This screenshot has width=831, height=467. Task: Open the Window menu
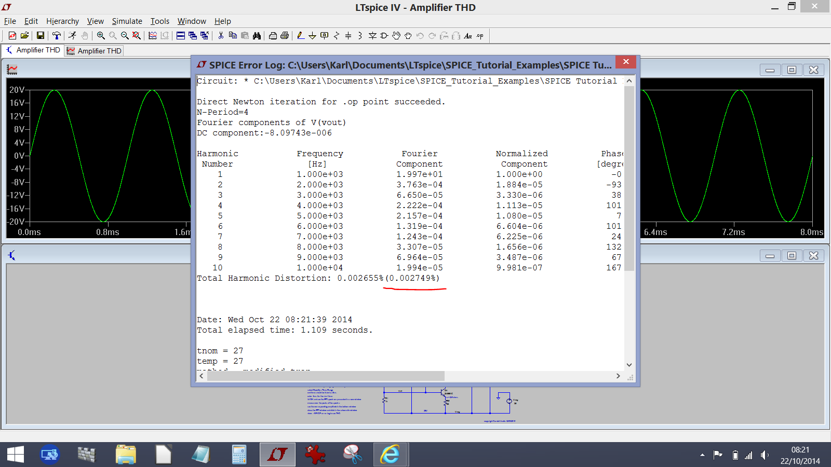(192, 21)
